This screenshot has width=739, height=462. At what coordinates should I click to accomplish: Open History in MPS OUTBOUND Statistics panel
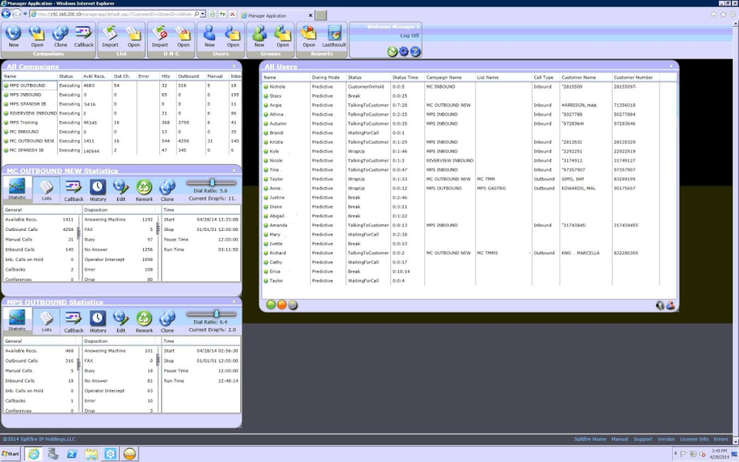(98, 320)
